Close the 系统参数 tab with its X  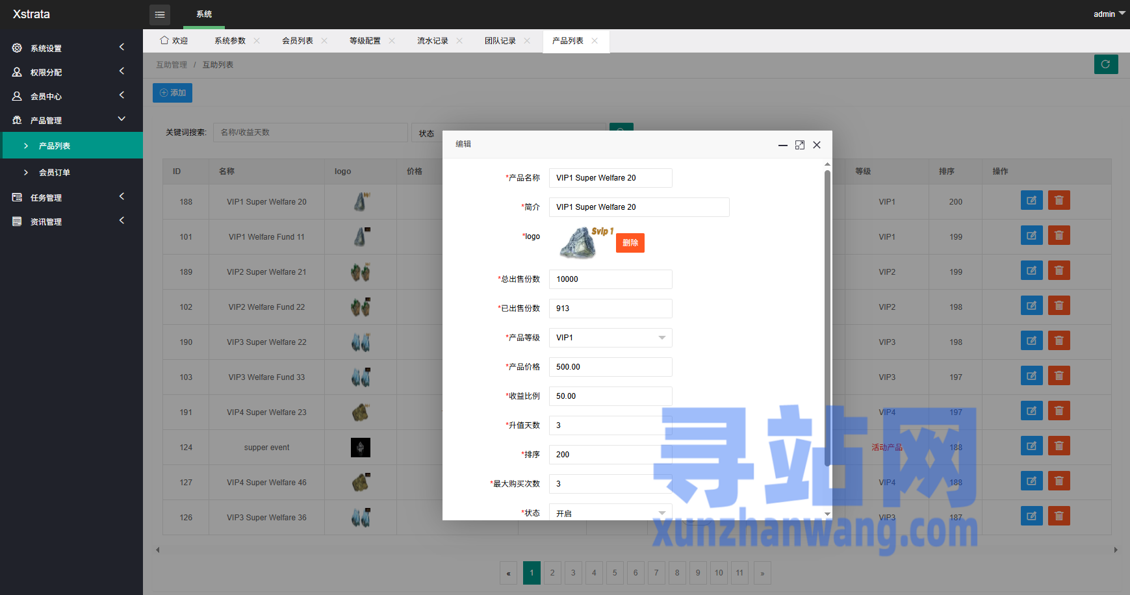257,41
